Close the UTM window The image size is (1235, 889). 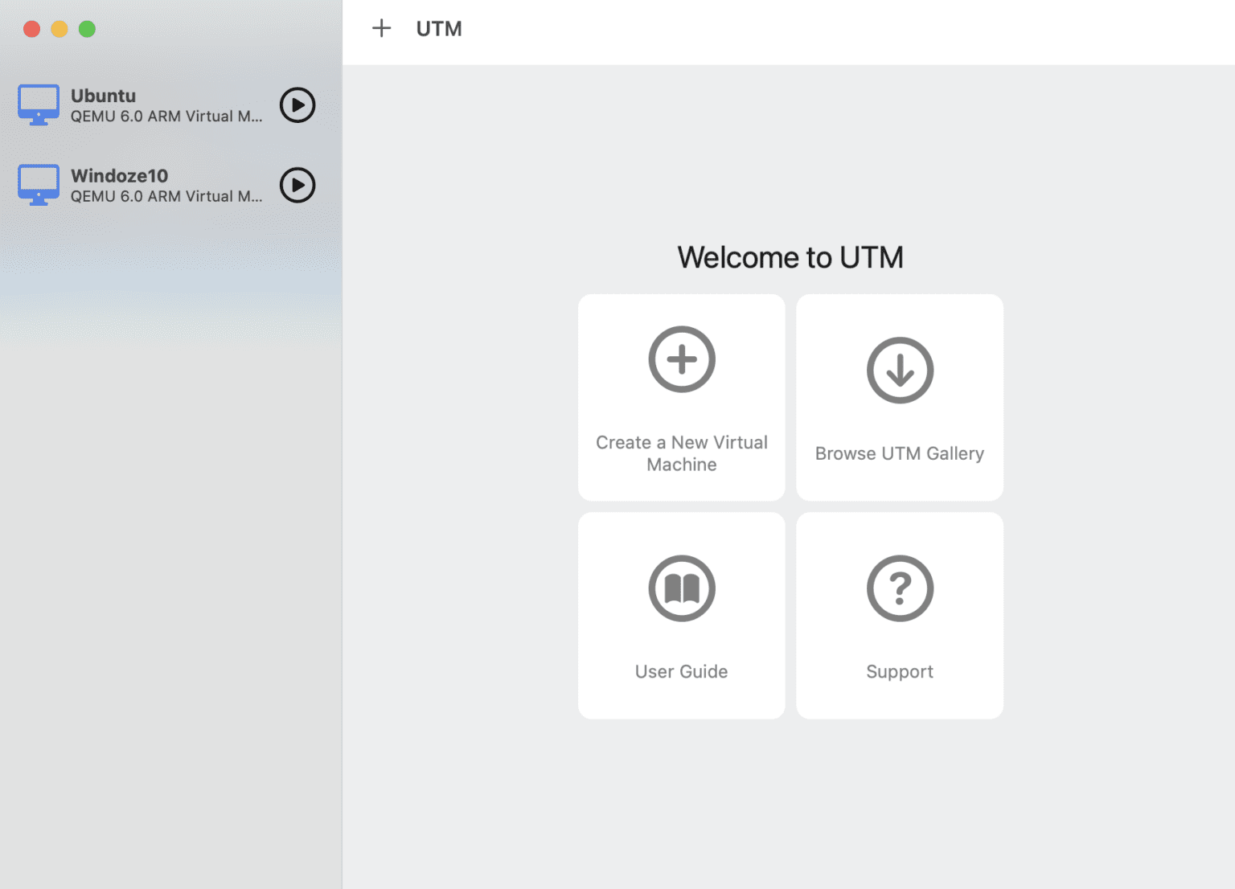click(32, 30)
